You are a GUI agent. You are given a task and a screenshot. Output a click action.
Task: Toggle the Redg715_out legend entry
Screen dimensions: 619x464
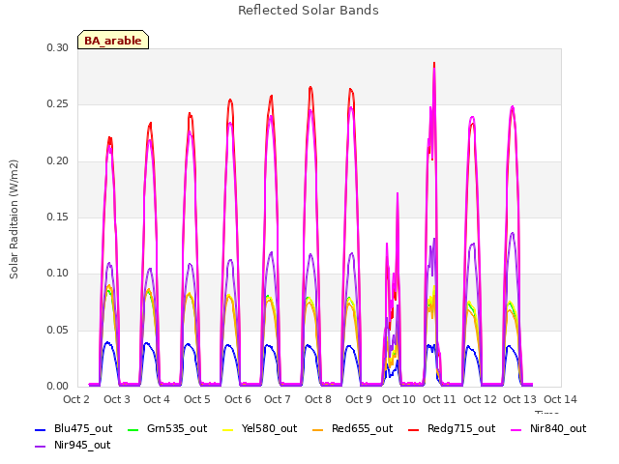pos(452,428)
